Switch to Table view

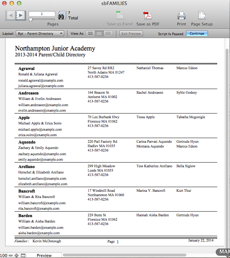coord(108,34)
